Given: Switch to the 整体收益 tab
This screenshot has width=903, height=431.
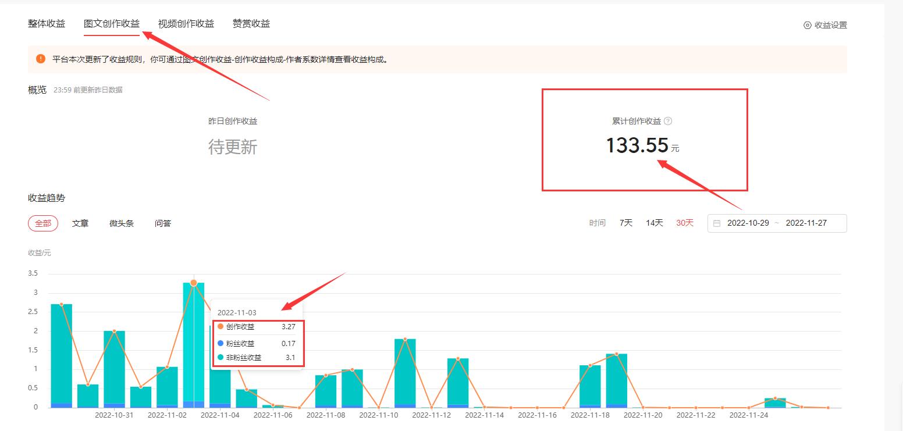Looking at the screenshot, I should 46,23.
